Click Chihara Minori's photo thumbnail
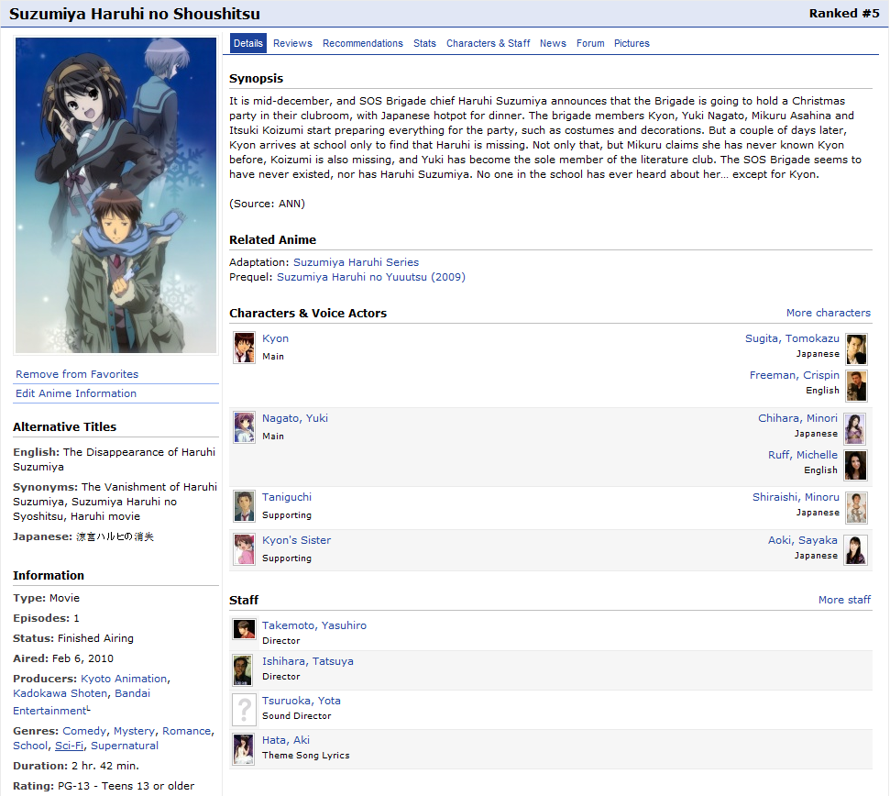Viewport: 890px width, 796px height. [855, 428]
